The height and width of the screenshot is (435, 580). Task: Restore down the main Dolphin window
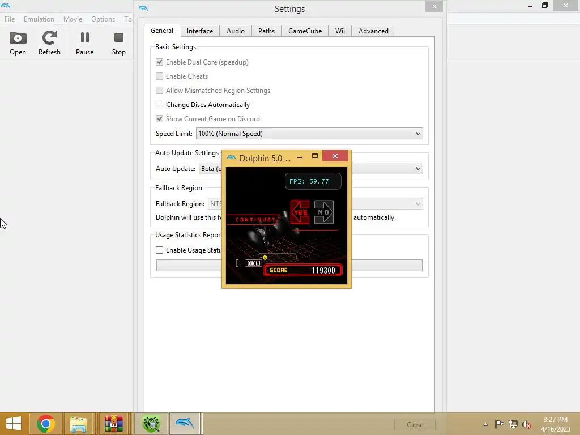pos(544,6)
